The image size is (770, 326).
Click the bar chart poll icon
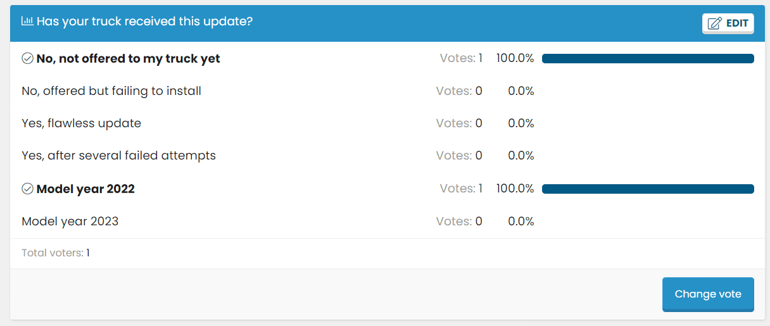point(27,22)
